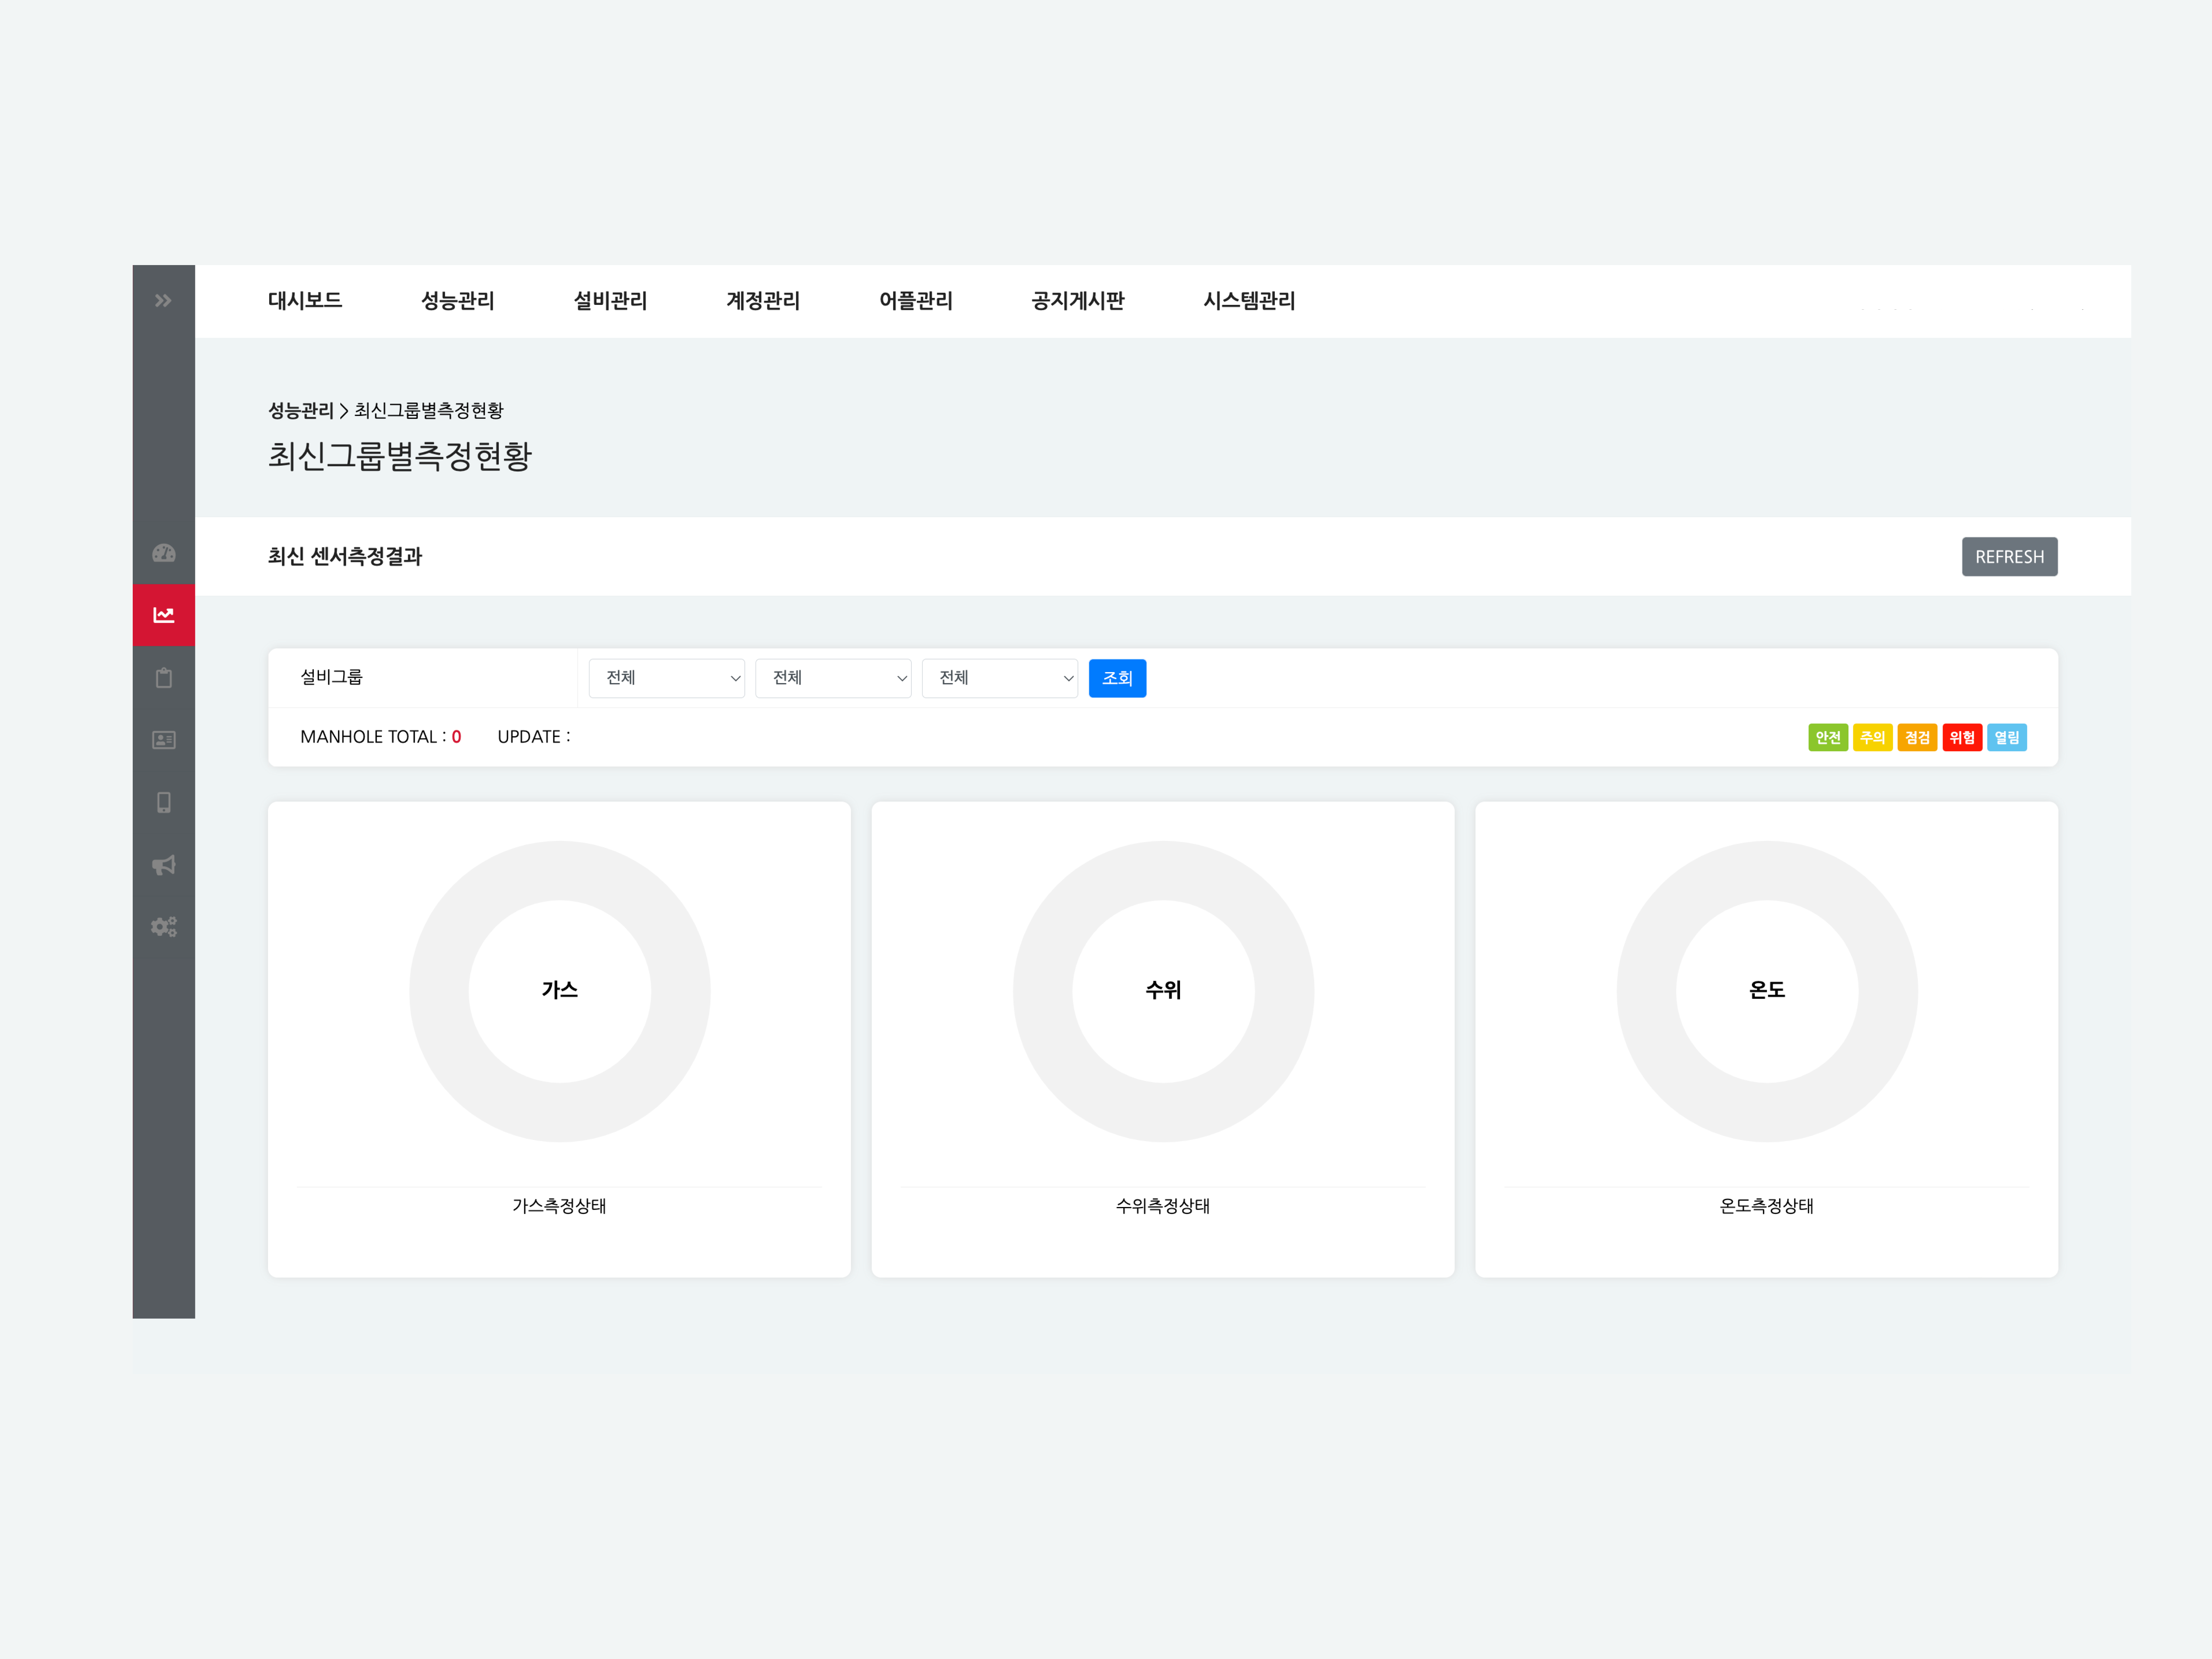Open the megaphone notice icon in sidebar
The height and width of the screenshot is (1659, 2212).
click(164, 865)
